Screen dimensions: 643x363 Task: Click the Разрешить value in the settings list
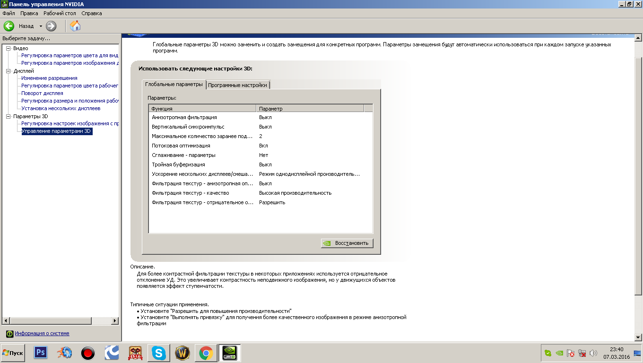pos(272,202)
